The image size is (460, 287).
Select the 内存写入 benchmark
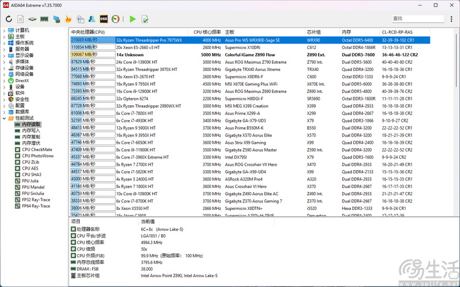pos(31,131)
